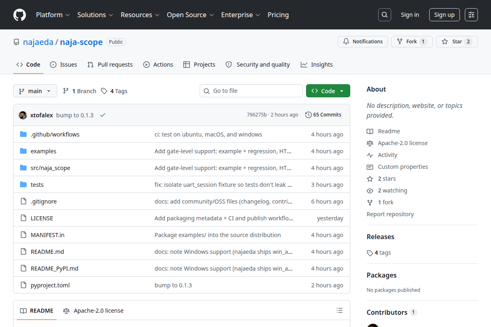Image resolution: width=491 pixels, height=327 pixels.
Task: Click the tests folder icon
Action: (x=23, y=185)
